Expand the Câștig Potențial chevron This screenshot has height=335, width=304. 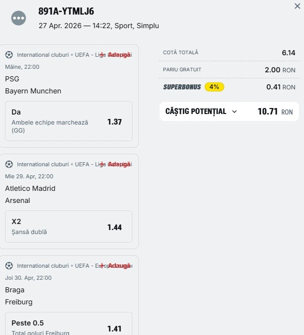234,111
